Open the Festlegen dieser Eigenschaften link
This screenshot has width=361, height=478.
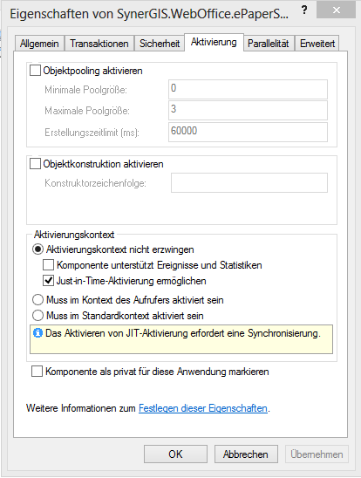[203, 408]
